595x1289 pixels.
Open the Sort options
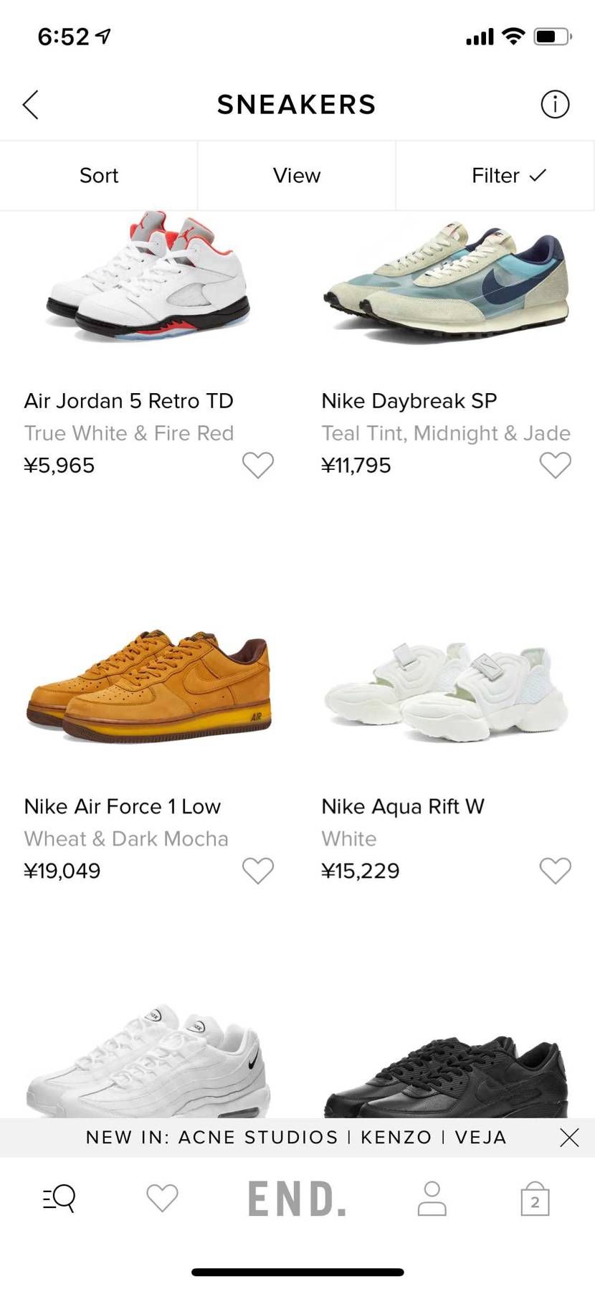(99, 176)
